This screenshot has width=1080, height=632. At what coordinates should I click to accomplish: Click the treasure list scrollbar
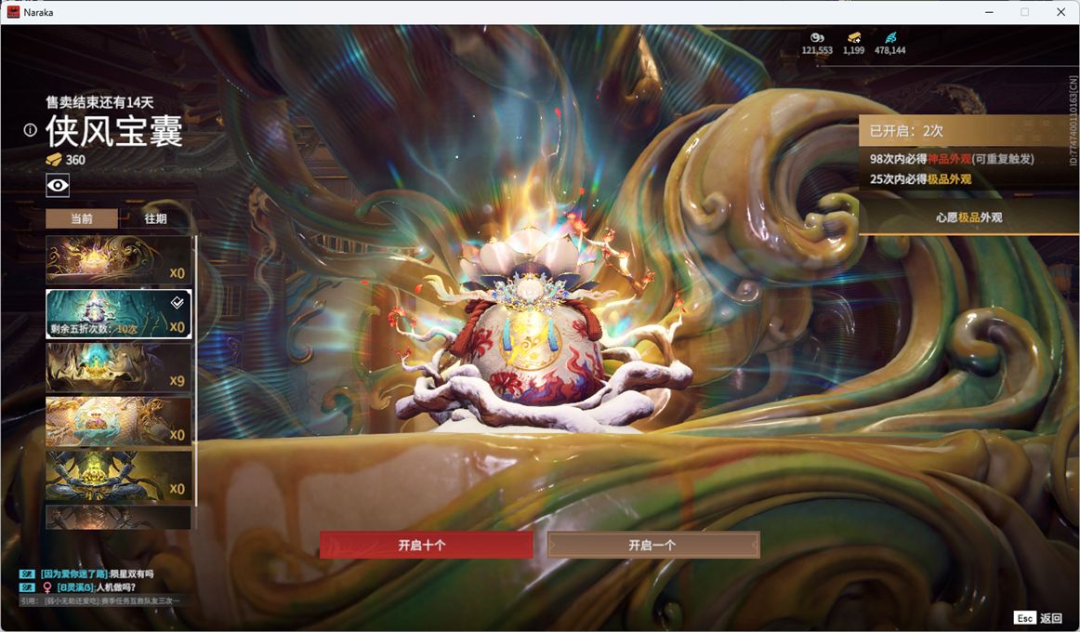point(195,371)
